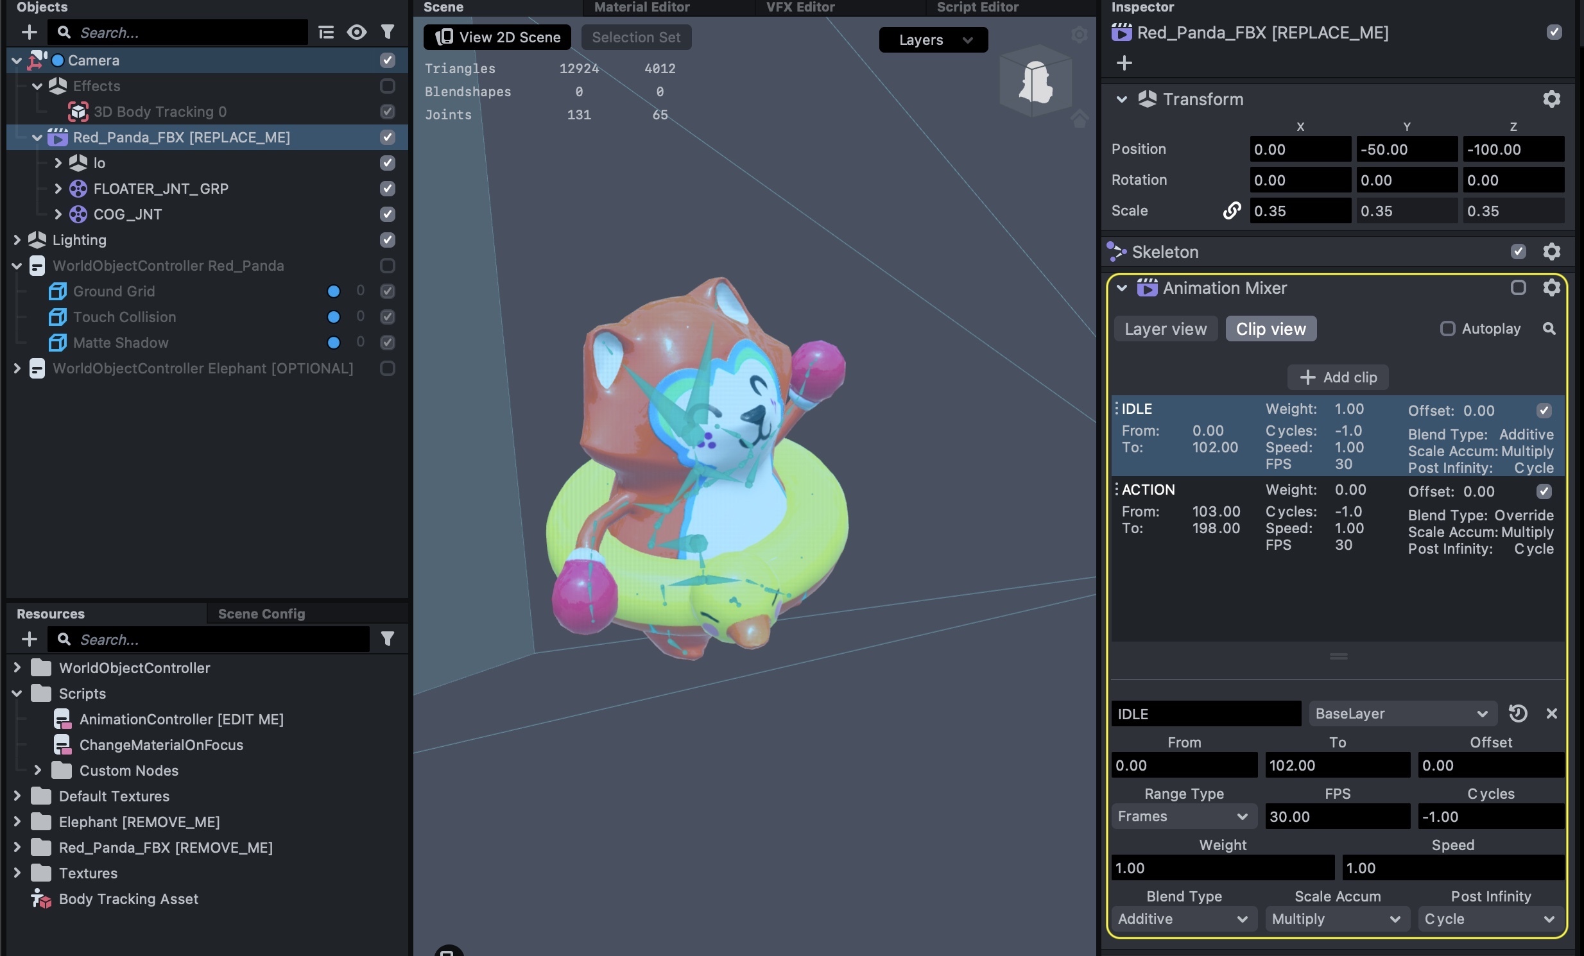Expand the FLOATER_JNT_GRP tree node
This screenshot has height=956, width=1584.
point(58,188)
